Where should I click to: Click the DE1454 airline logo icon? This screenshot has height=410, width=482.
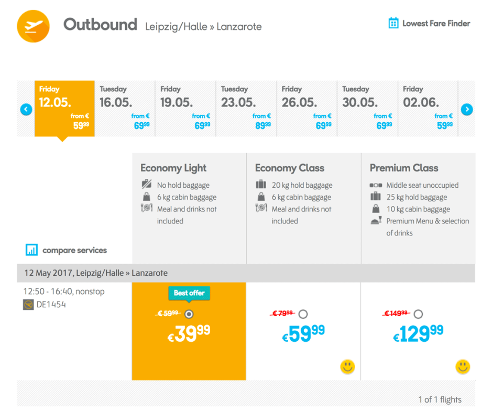point(29,305)
